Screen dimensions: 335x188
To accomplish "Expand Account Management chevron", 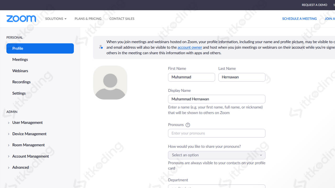I will (9, 156).
